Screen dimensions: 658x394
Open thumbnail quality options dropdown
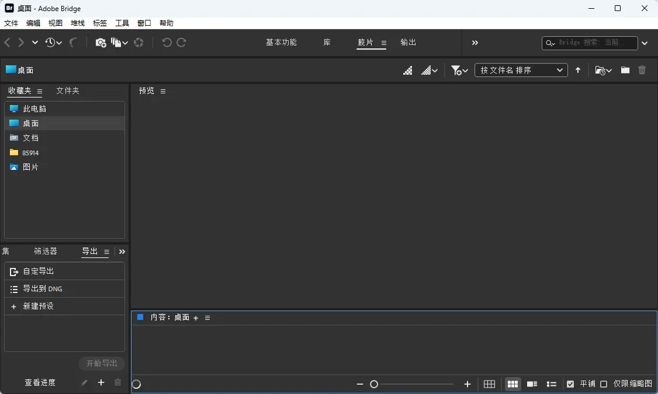[x=430, y=71]
